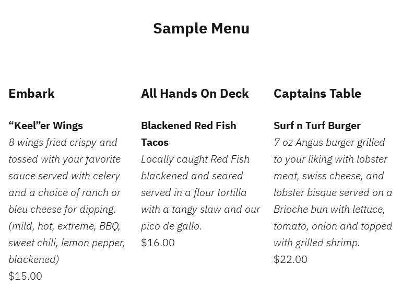The width and height of the screenshot is (402, 287).
Task: Click the "served in a flour tortilla" line
Action: pyautogui.click(x=194, y=192)
